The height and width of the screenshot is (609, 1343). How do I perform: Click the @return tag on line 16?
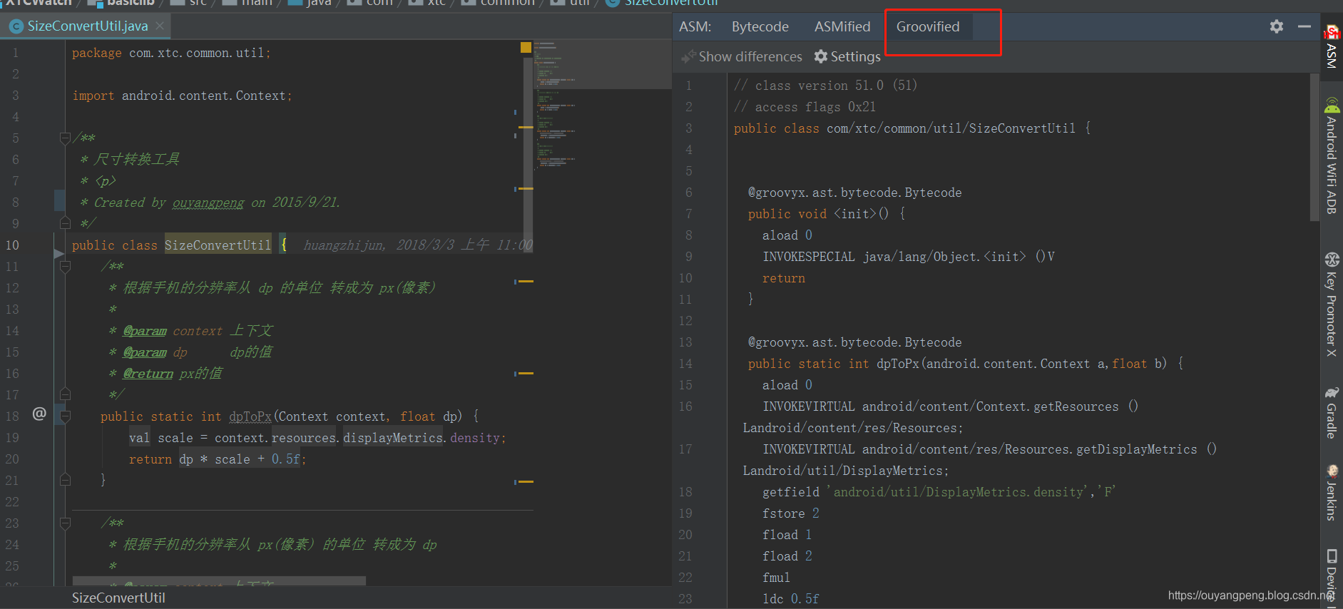tap(148, 374)
